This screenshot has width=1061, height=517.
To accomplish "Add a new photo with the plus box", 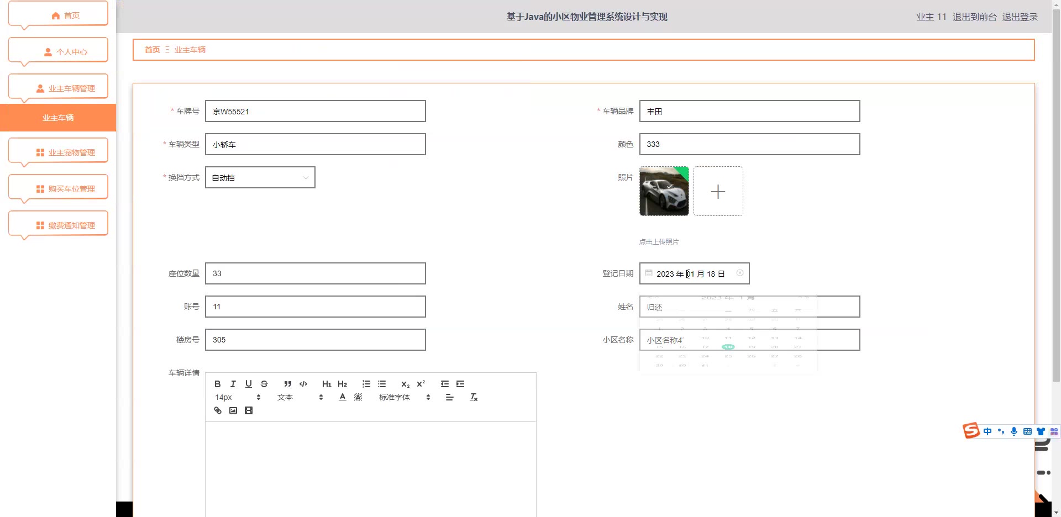I will pyautogui.click(x=718, y=191).
